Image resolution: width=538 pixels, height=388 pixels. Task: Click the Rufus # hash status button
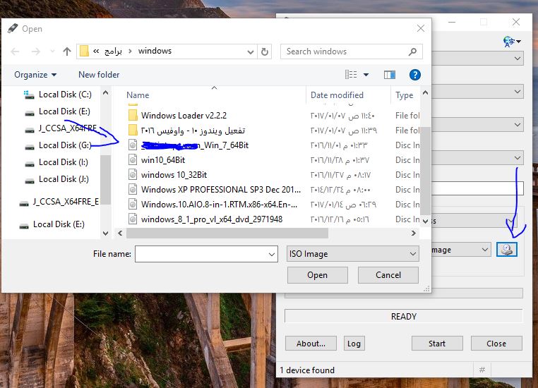pos(482,370)
